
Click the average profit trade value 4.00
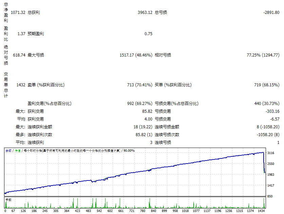coord(148,119)
